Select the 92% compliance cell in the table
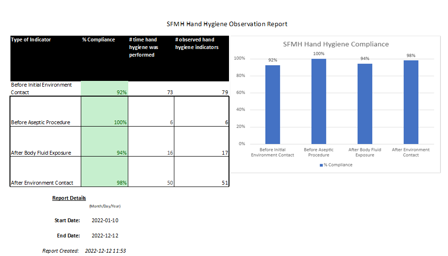The height and width of the screenshot is (256, 448). click(105, 89)
